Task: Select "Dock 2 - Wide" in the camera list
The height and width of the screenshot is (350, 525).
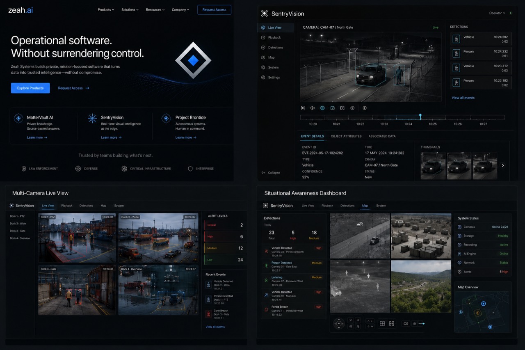Action: click(x=18, y=224)
